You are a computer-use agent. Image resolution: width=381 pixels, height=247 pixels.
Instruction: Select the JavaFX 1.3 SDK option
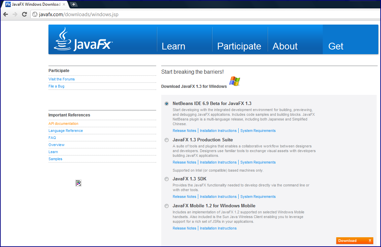[166, 179]
